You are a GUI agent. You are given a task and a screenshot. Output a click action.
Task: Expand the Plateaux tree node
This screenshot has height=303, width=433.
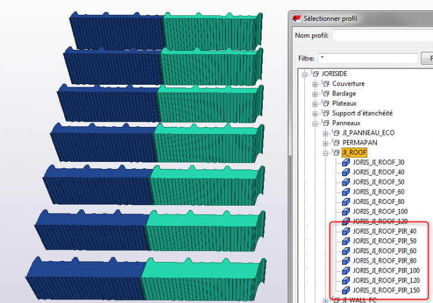coord(316,104)
